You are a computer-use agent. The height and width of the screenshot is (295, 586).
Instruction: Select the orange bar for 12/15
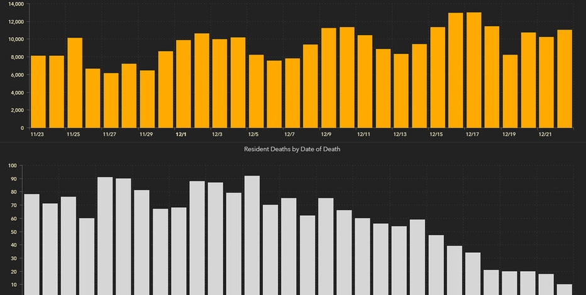[x=438, y=78]
